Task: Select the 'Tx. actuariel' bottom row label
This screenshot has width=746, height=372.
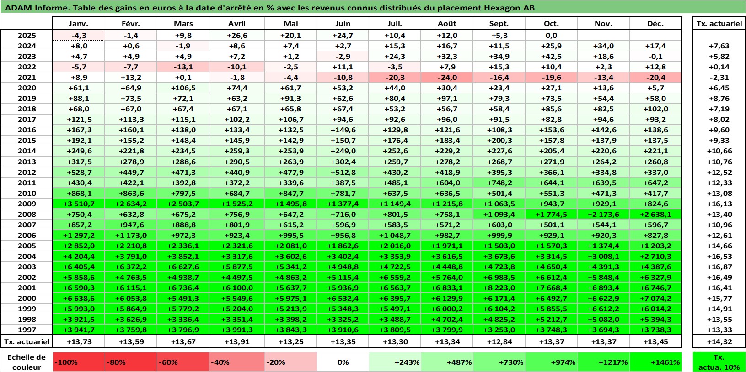Action: (x=27, y=341)
